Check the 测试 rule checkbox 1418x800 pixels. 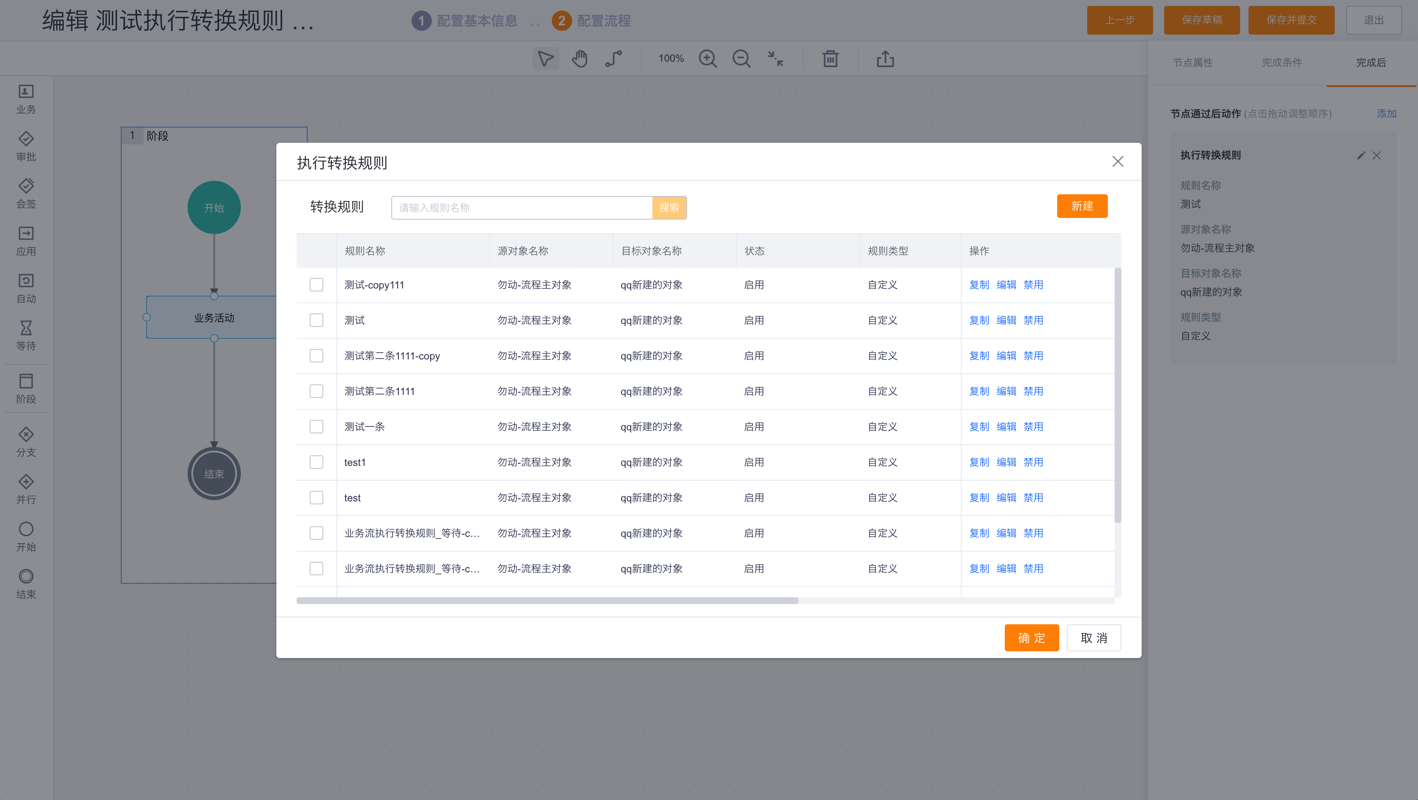316,320
